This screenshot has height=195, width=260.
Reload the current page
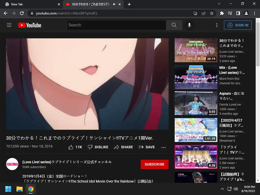pyautogui.click(x=22, y=13)
